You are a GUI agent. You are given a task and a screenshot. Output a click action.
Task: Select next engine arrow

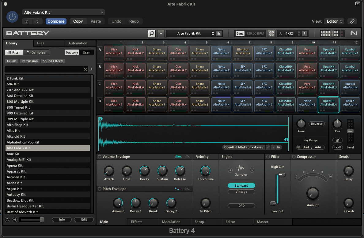[252, 170]
